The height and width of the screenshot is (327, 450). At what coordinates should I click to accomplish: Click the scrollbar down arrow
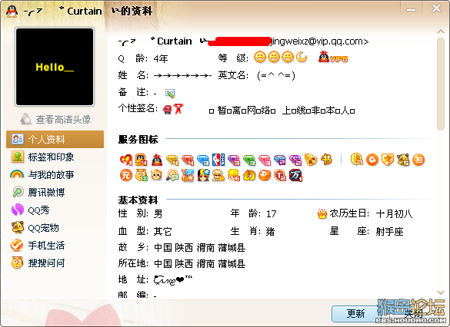coord(441,292)
